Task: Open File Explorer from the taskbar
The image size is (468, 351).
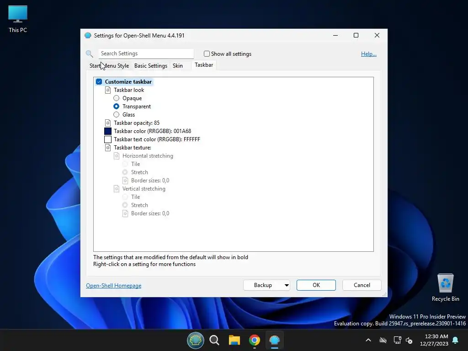Action: [234, 340]
